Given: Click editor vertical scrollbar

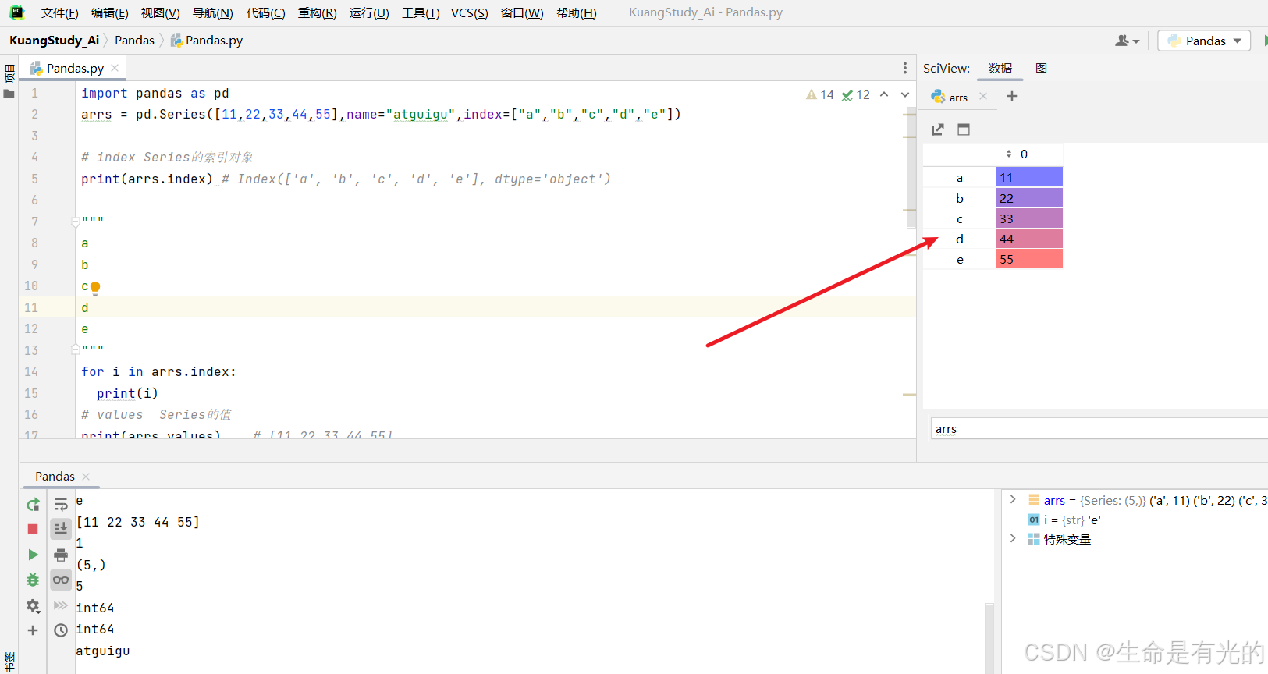Looking at the screenshot, I should [911, 168].
